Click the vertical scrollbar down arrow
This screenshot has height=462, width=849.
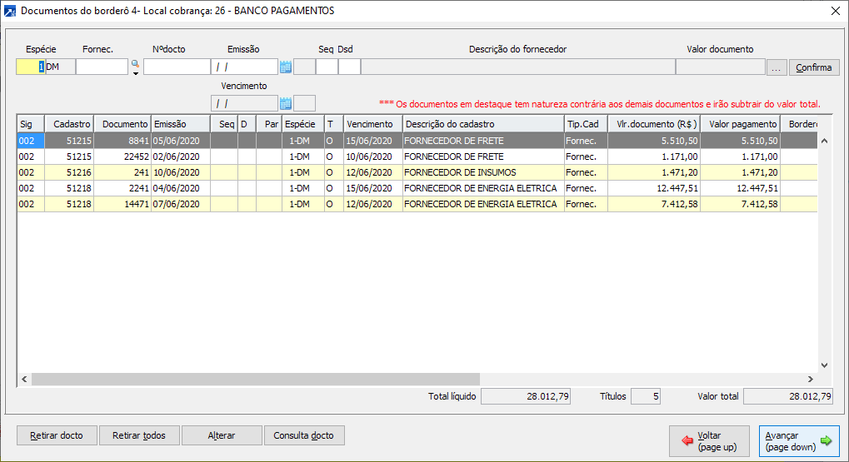825,365
